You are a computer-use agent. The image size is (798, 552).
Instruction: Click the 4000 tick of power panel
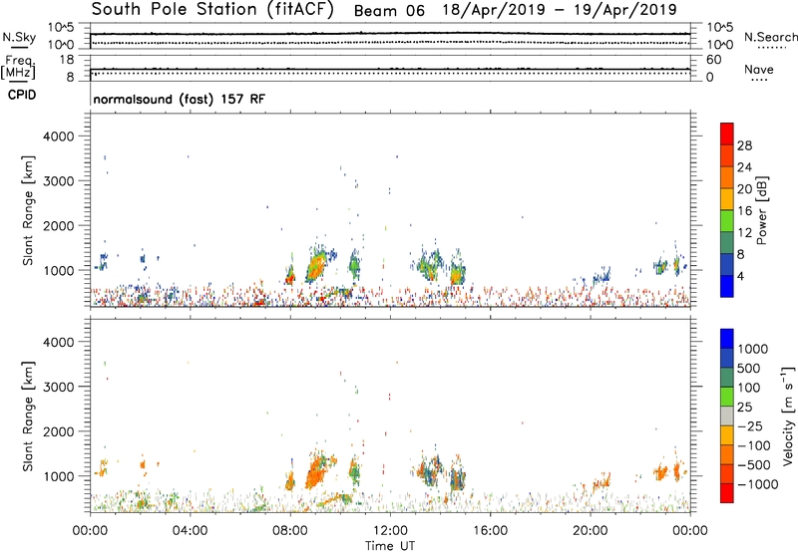click(x=58, y=137)
